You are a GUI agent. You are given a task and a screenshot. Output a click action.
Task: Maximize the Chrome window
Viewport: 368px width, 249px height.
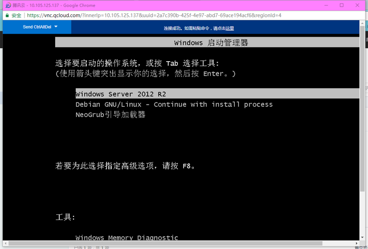click(341, 5)
